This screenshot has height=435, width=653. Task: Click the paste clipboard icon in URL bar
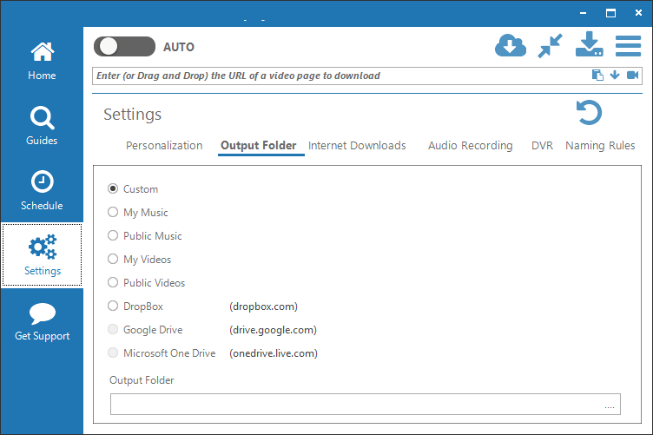tap(597, 76)
